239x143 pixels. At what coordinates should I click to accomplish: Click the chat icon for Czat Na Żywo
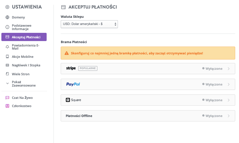(x=7, y=97)
